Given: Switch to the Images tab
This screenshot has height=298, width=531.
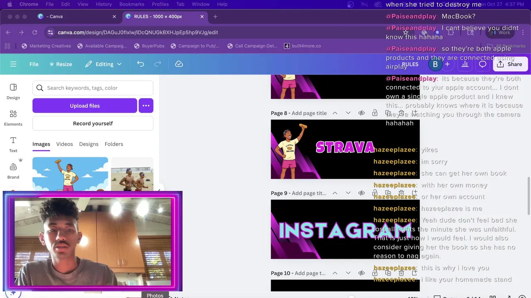Looking at the screenshot, I should click(41, 144).
